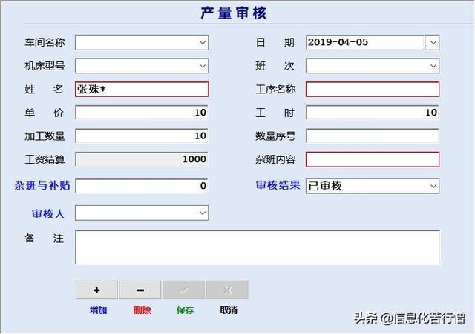Screen dimensions: 475x334
Task: Click the 数量序号 input field
Action: [x=373, y=136]
